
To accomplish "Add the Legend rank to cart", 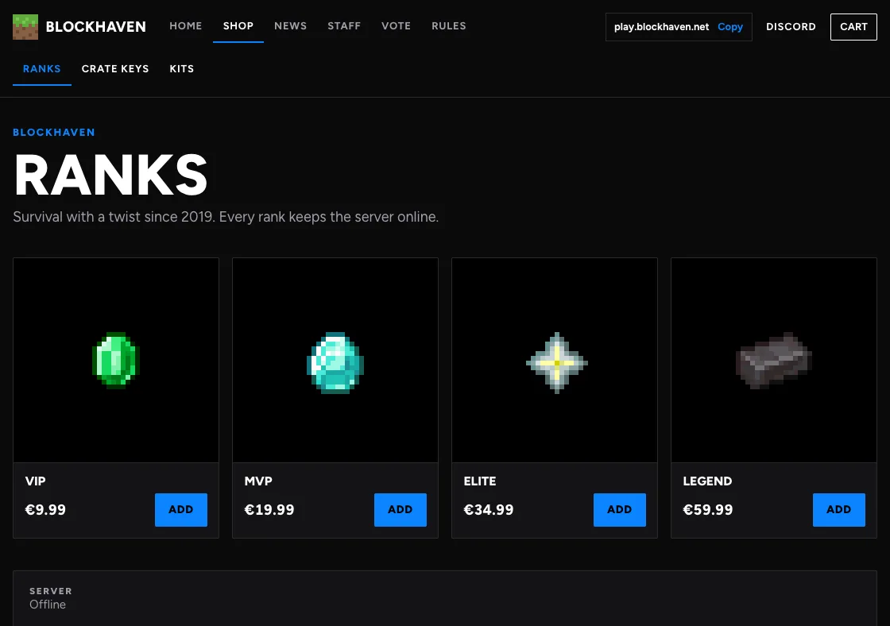I will click(839, 510).
